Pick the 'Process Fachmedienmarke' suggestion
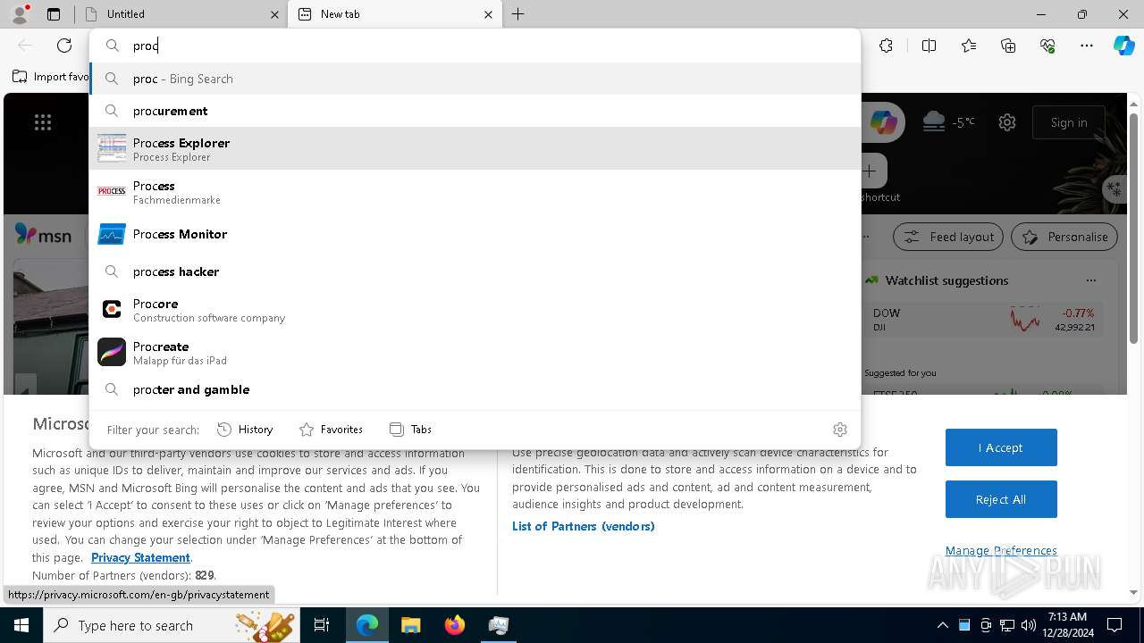 [x=475, y=191]
